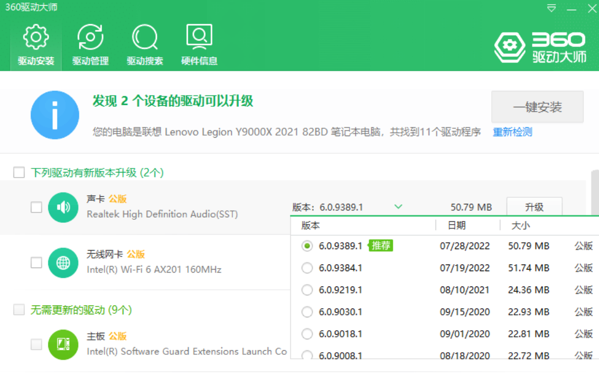Click the 大小 column header

tap(521, 226)
